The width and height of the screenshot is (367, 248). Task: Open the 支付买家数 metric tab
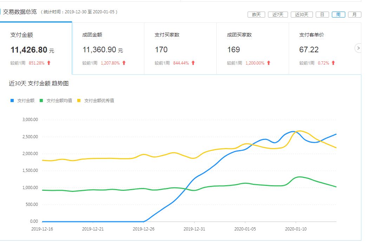[180, 49]
